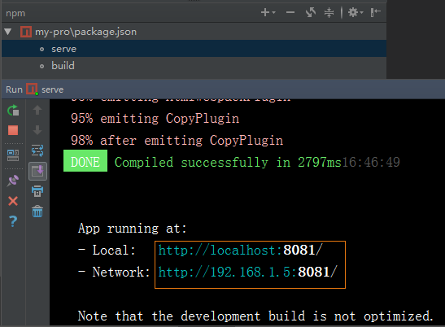This screenshot has width=445, height=327.
Task: Open the http://192.168.1.5:8081/ network link
Action: click(x=247, y=272)
